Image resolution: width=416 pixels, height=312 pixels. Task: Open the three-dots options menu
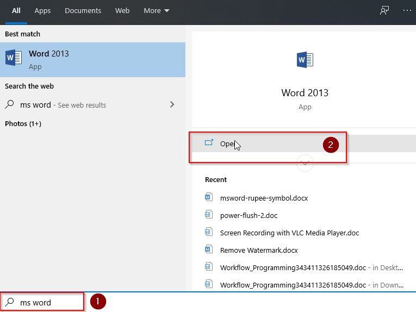pos(407,11)
